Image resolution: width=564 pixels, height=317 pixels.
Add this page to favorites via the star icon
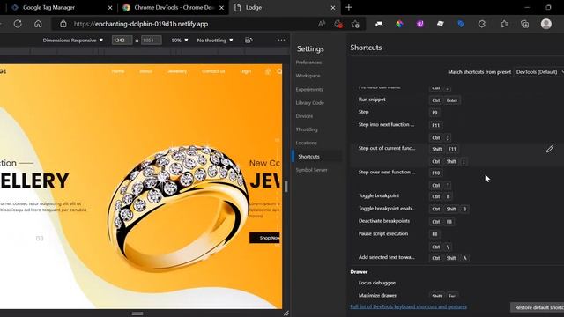point(355,24)
